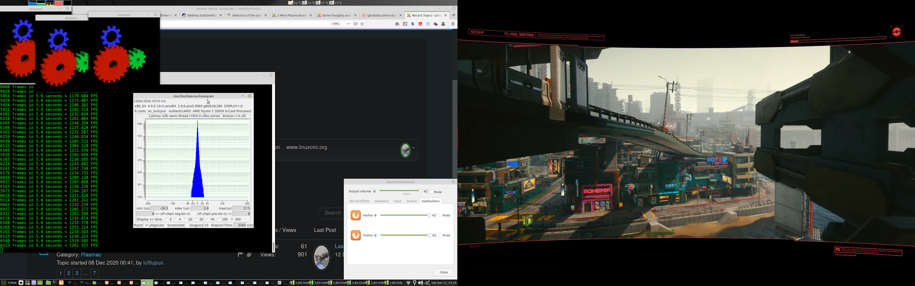Image resolution: width=915 pixels, height=286 pixels.
Task: Adjust second Firefox stream volume slider
Action: coord(406,235)
